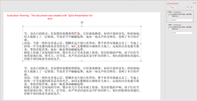This screenshot has height=101, width=197.
Task: Collapse the first comment thread triangle
Action: (x=168, y=12)
